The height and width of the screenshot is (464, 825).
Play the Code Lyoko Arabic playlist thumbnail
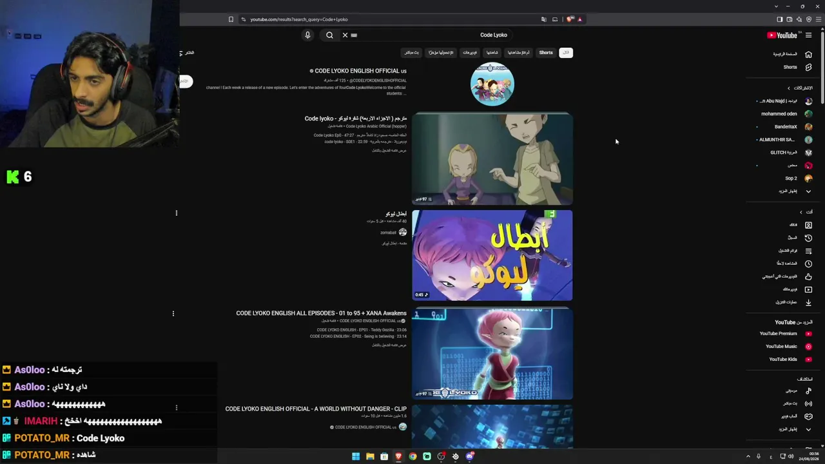492,159
